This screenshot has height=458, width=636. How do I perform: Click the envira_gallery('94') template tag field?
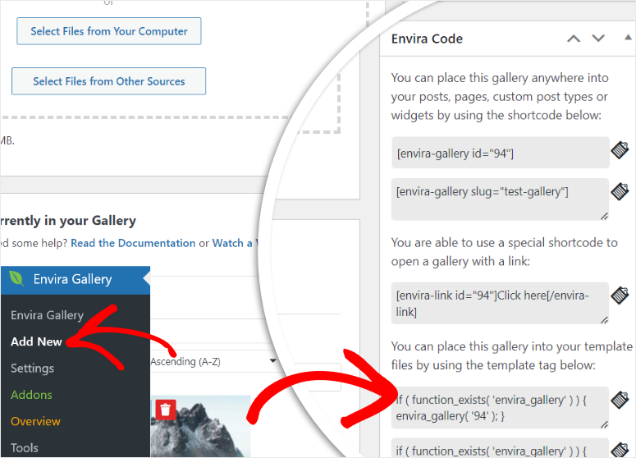[x=500, y=408]
